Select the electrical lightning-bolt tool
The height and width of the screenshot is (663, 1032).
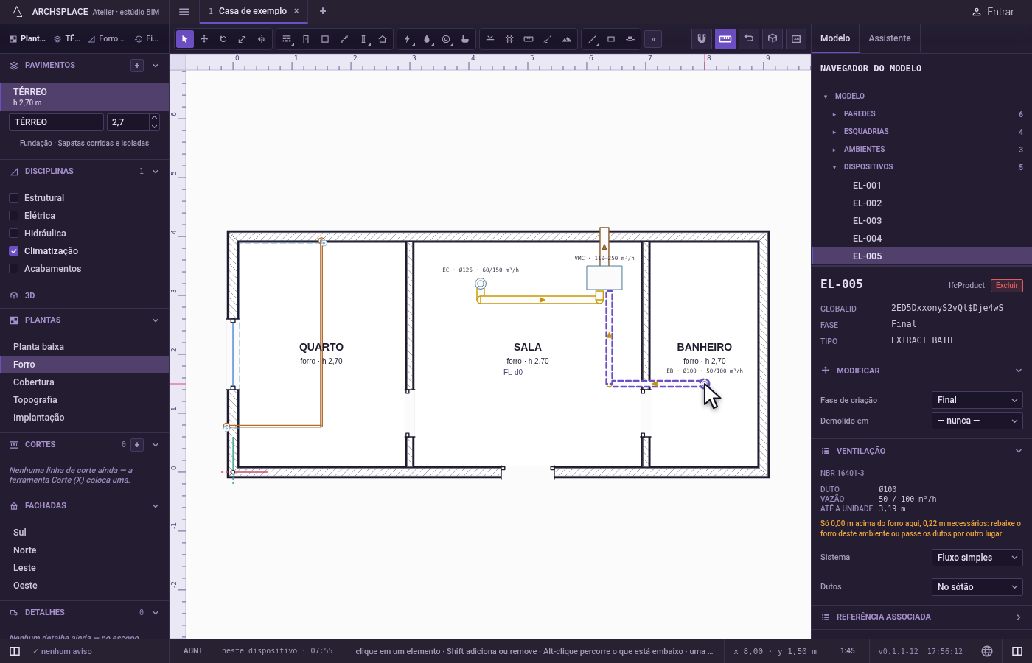pos(408,39)
